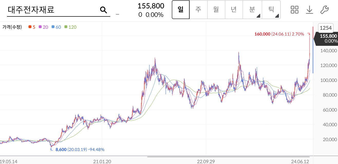Click the header price 155,800 value
The height and width of the screenshot is (164, 338).
151,6
